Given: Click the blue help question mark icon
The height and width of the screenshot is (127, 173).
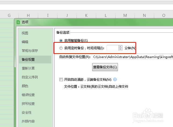Looking at the screenshot, I should [x=115, y=79].
